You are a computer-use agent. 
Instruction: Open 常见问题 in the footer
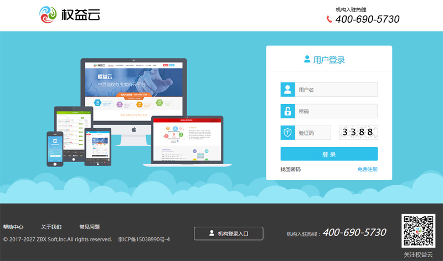89,227
